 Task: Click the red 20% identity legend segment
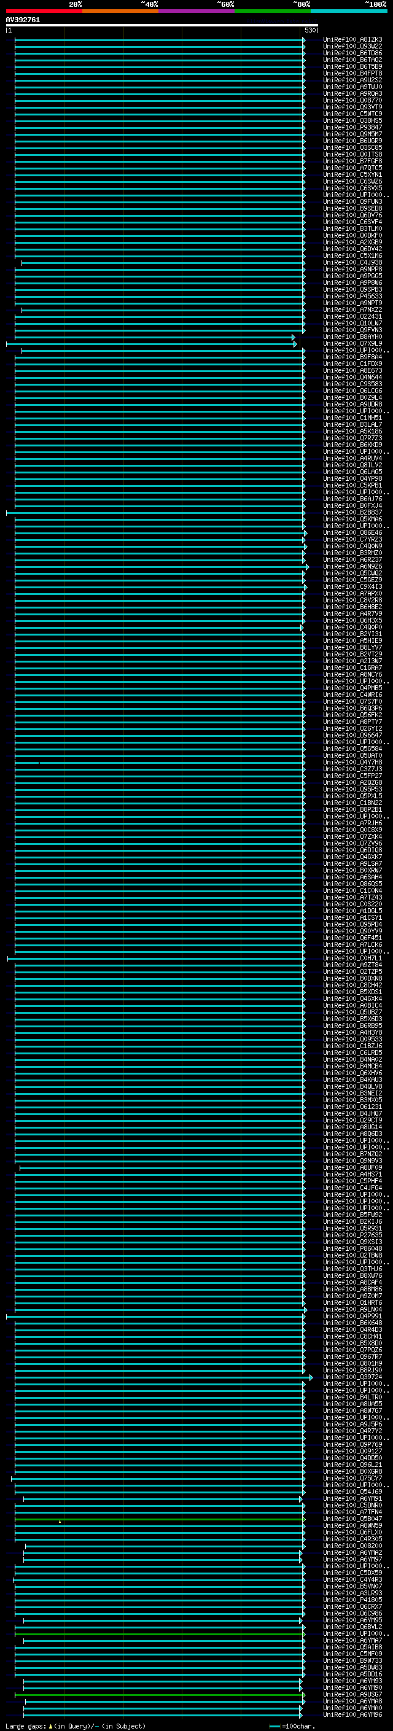44,11
